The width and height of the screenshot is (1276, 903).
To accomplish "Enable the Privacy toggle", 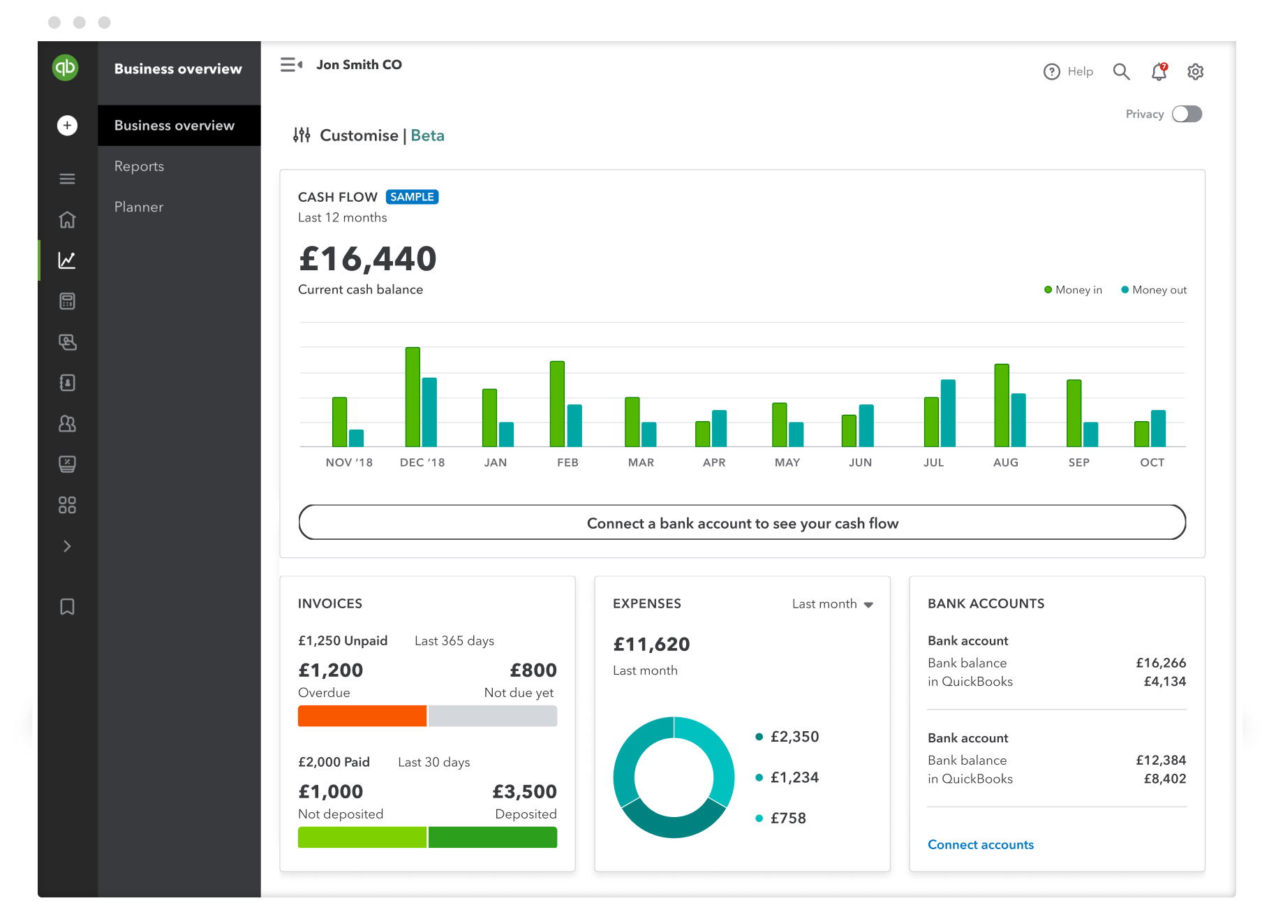I will [x=1186, y=114].
